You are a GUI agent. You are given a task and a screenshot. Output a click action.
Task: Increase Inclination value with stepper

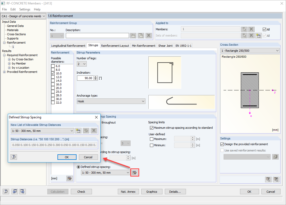tap(96, 77)
